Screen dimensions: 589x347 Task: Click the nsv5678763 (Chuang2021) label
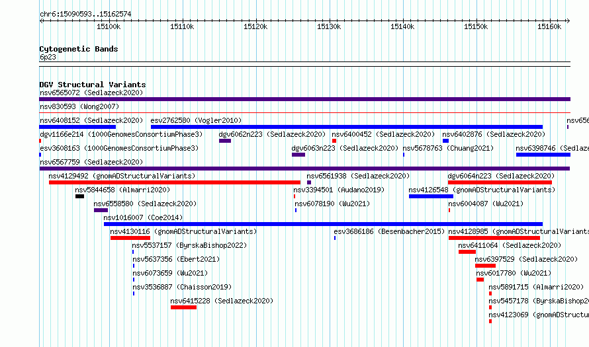pyautogui.click(x=449, y=148)
